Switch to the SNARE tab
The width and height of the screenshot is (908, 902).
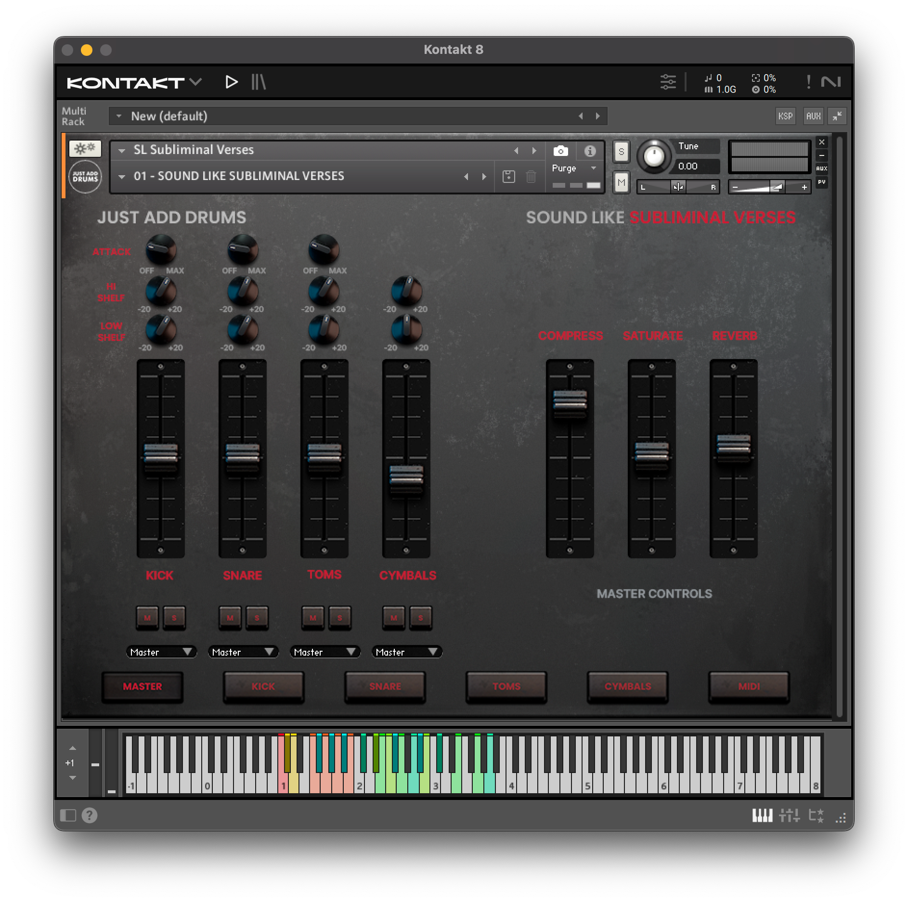pyautogui.click(x=385, y=686)
